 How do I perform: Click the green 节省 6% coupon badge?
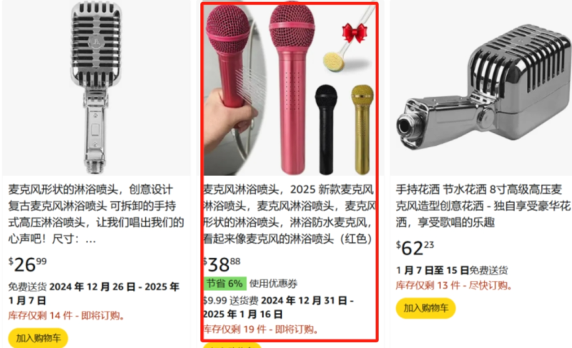(x=225, y=283)
